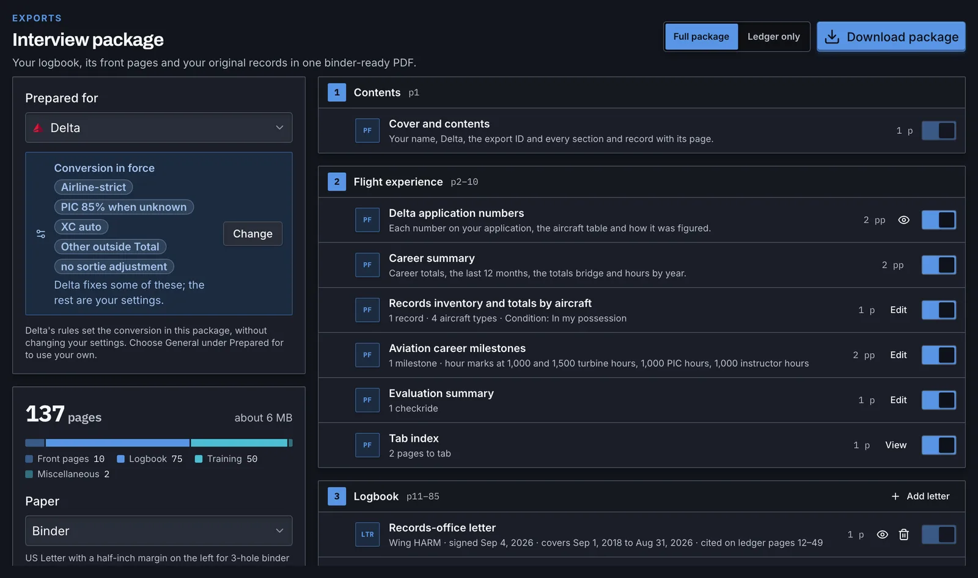Edit Records inventory and totals by aircraft
This screenshot has width=978, height=578.
pyautogui.click(x=899, y=310)
